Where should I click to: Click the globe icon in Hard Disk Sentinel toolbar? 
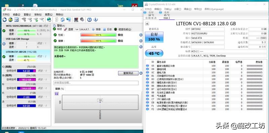click(x=49, y=20)
